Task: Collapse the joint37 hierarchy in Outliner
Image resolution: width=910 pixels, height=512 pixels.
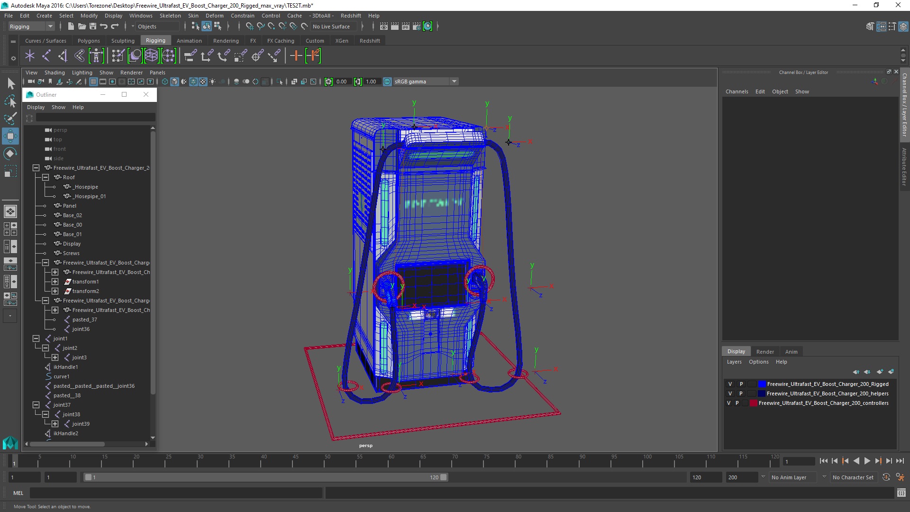Action: tap(36, 405)
